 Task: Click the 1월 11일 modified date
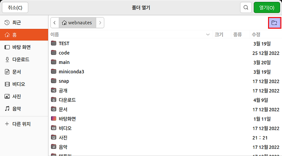point(262,119)
